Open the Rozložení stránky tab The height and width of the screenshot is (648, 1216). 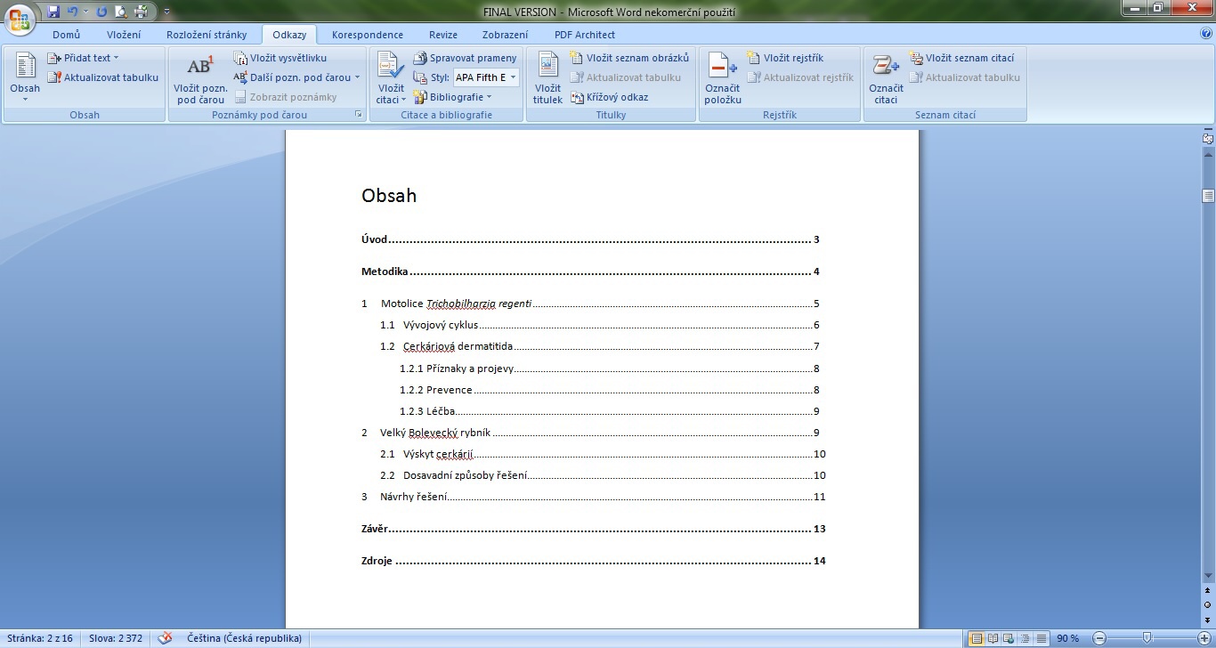(x=207, y=35)
